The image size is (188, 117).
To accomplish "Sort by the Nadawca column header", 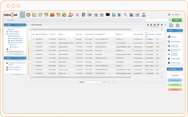I will [x=119, y=34].
